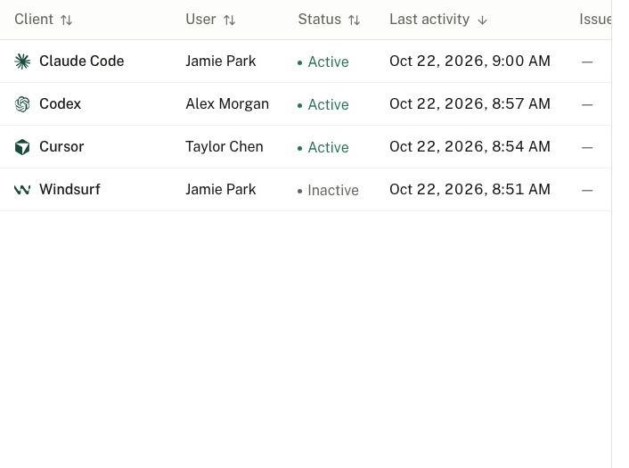Click the timestamp Oct 22, 2026, 8:57 AM

(x=470, y=104)
